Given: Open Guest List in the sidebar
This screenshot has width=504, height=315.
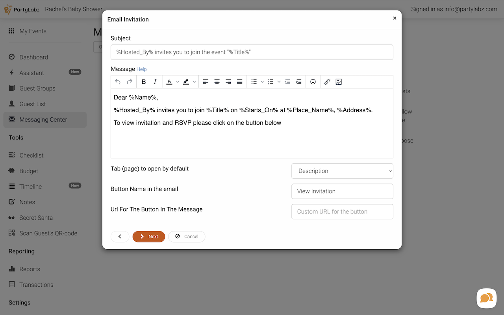Looking at the screenshot, I should pos(33,104).
